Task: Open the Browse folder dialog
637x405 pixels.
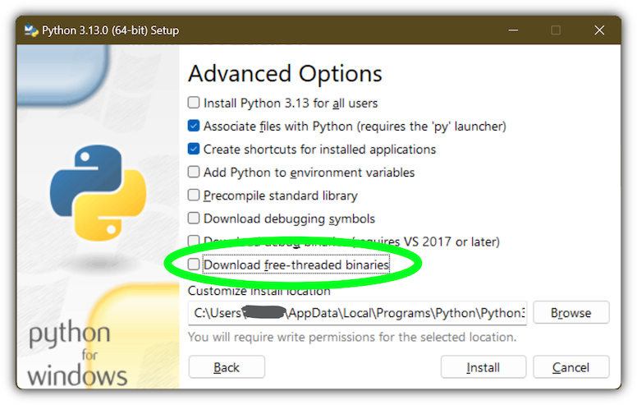Action: (x=571, y=313)
